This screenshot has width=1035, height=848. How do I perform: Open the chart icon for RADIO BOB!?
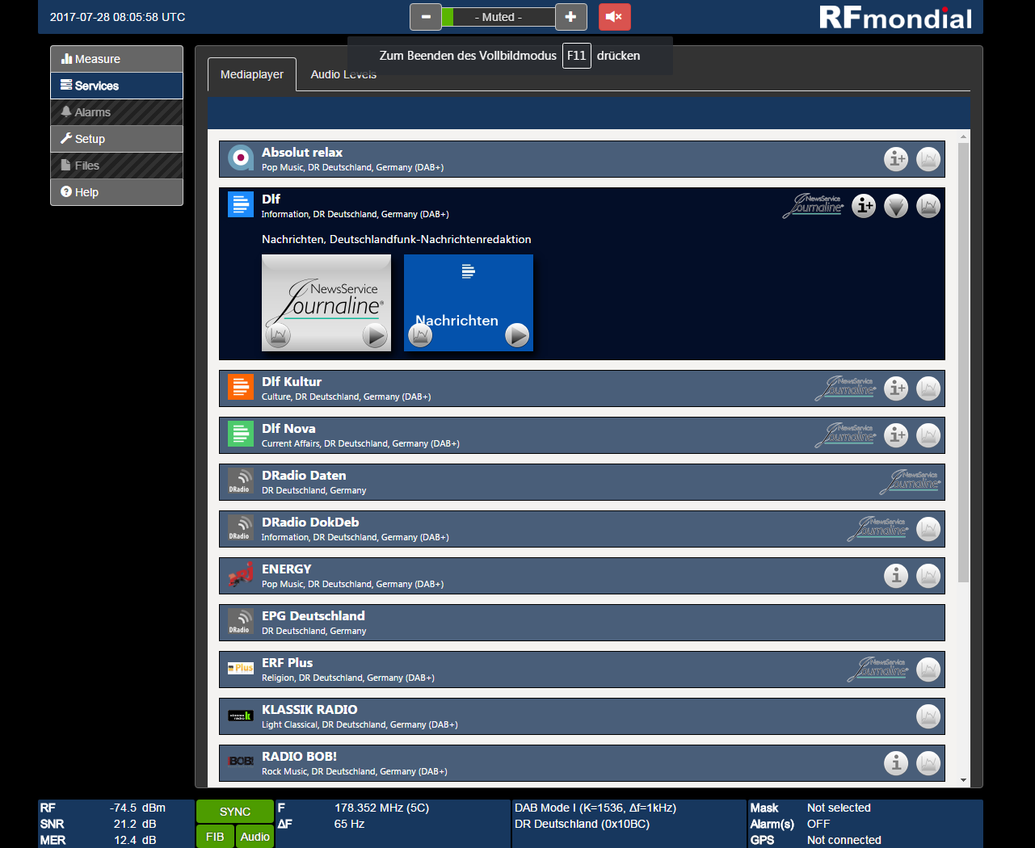pyautogui.click(x=928, y=763)
